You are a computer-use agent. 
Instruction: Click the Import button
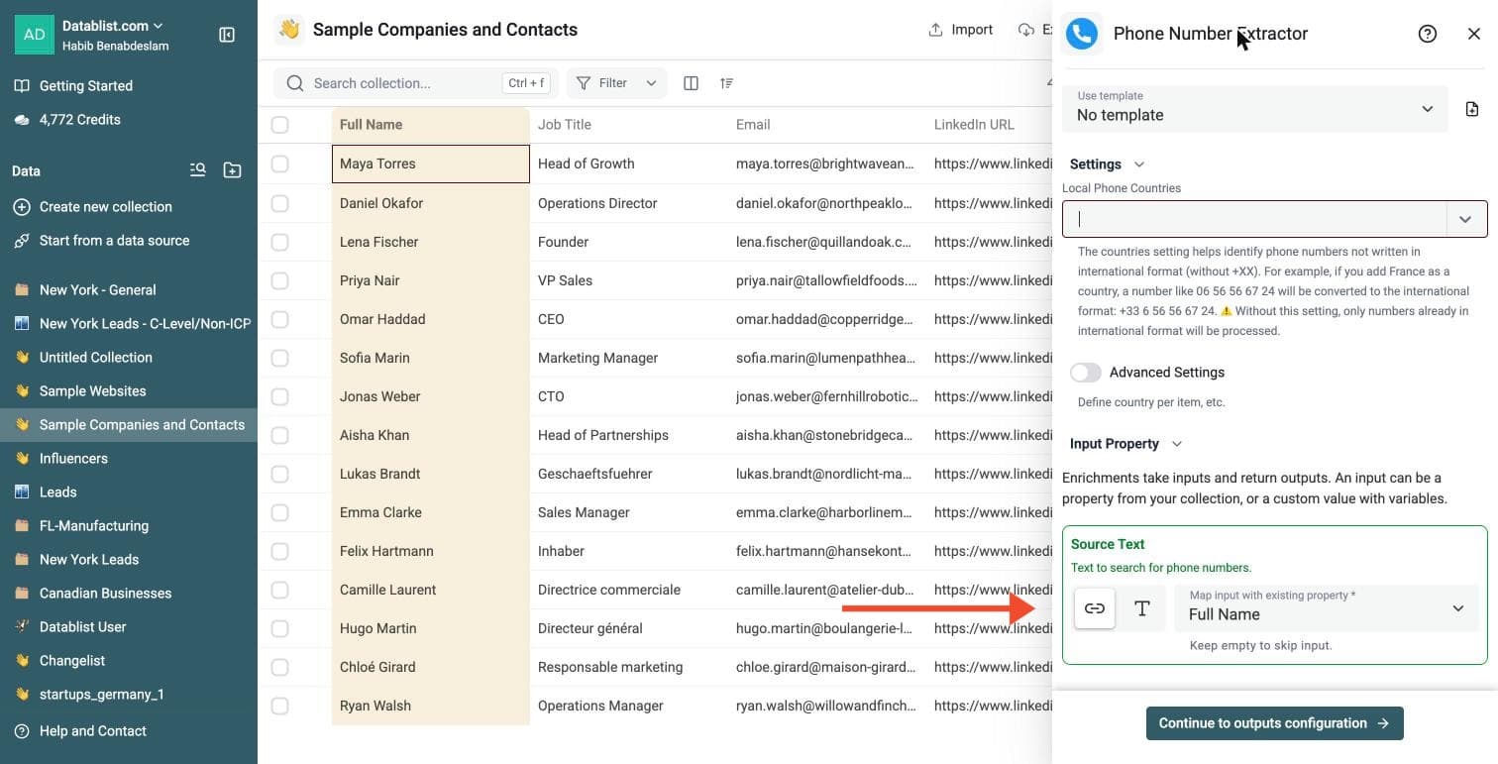960,30
